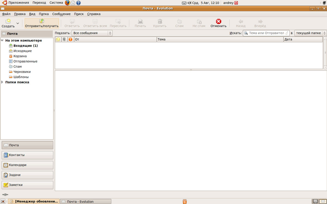Click the Переслать toolbar icon
The image size is (327, 204).
(x=118, y=21)
